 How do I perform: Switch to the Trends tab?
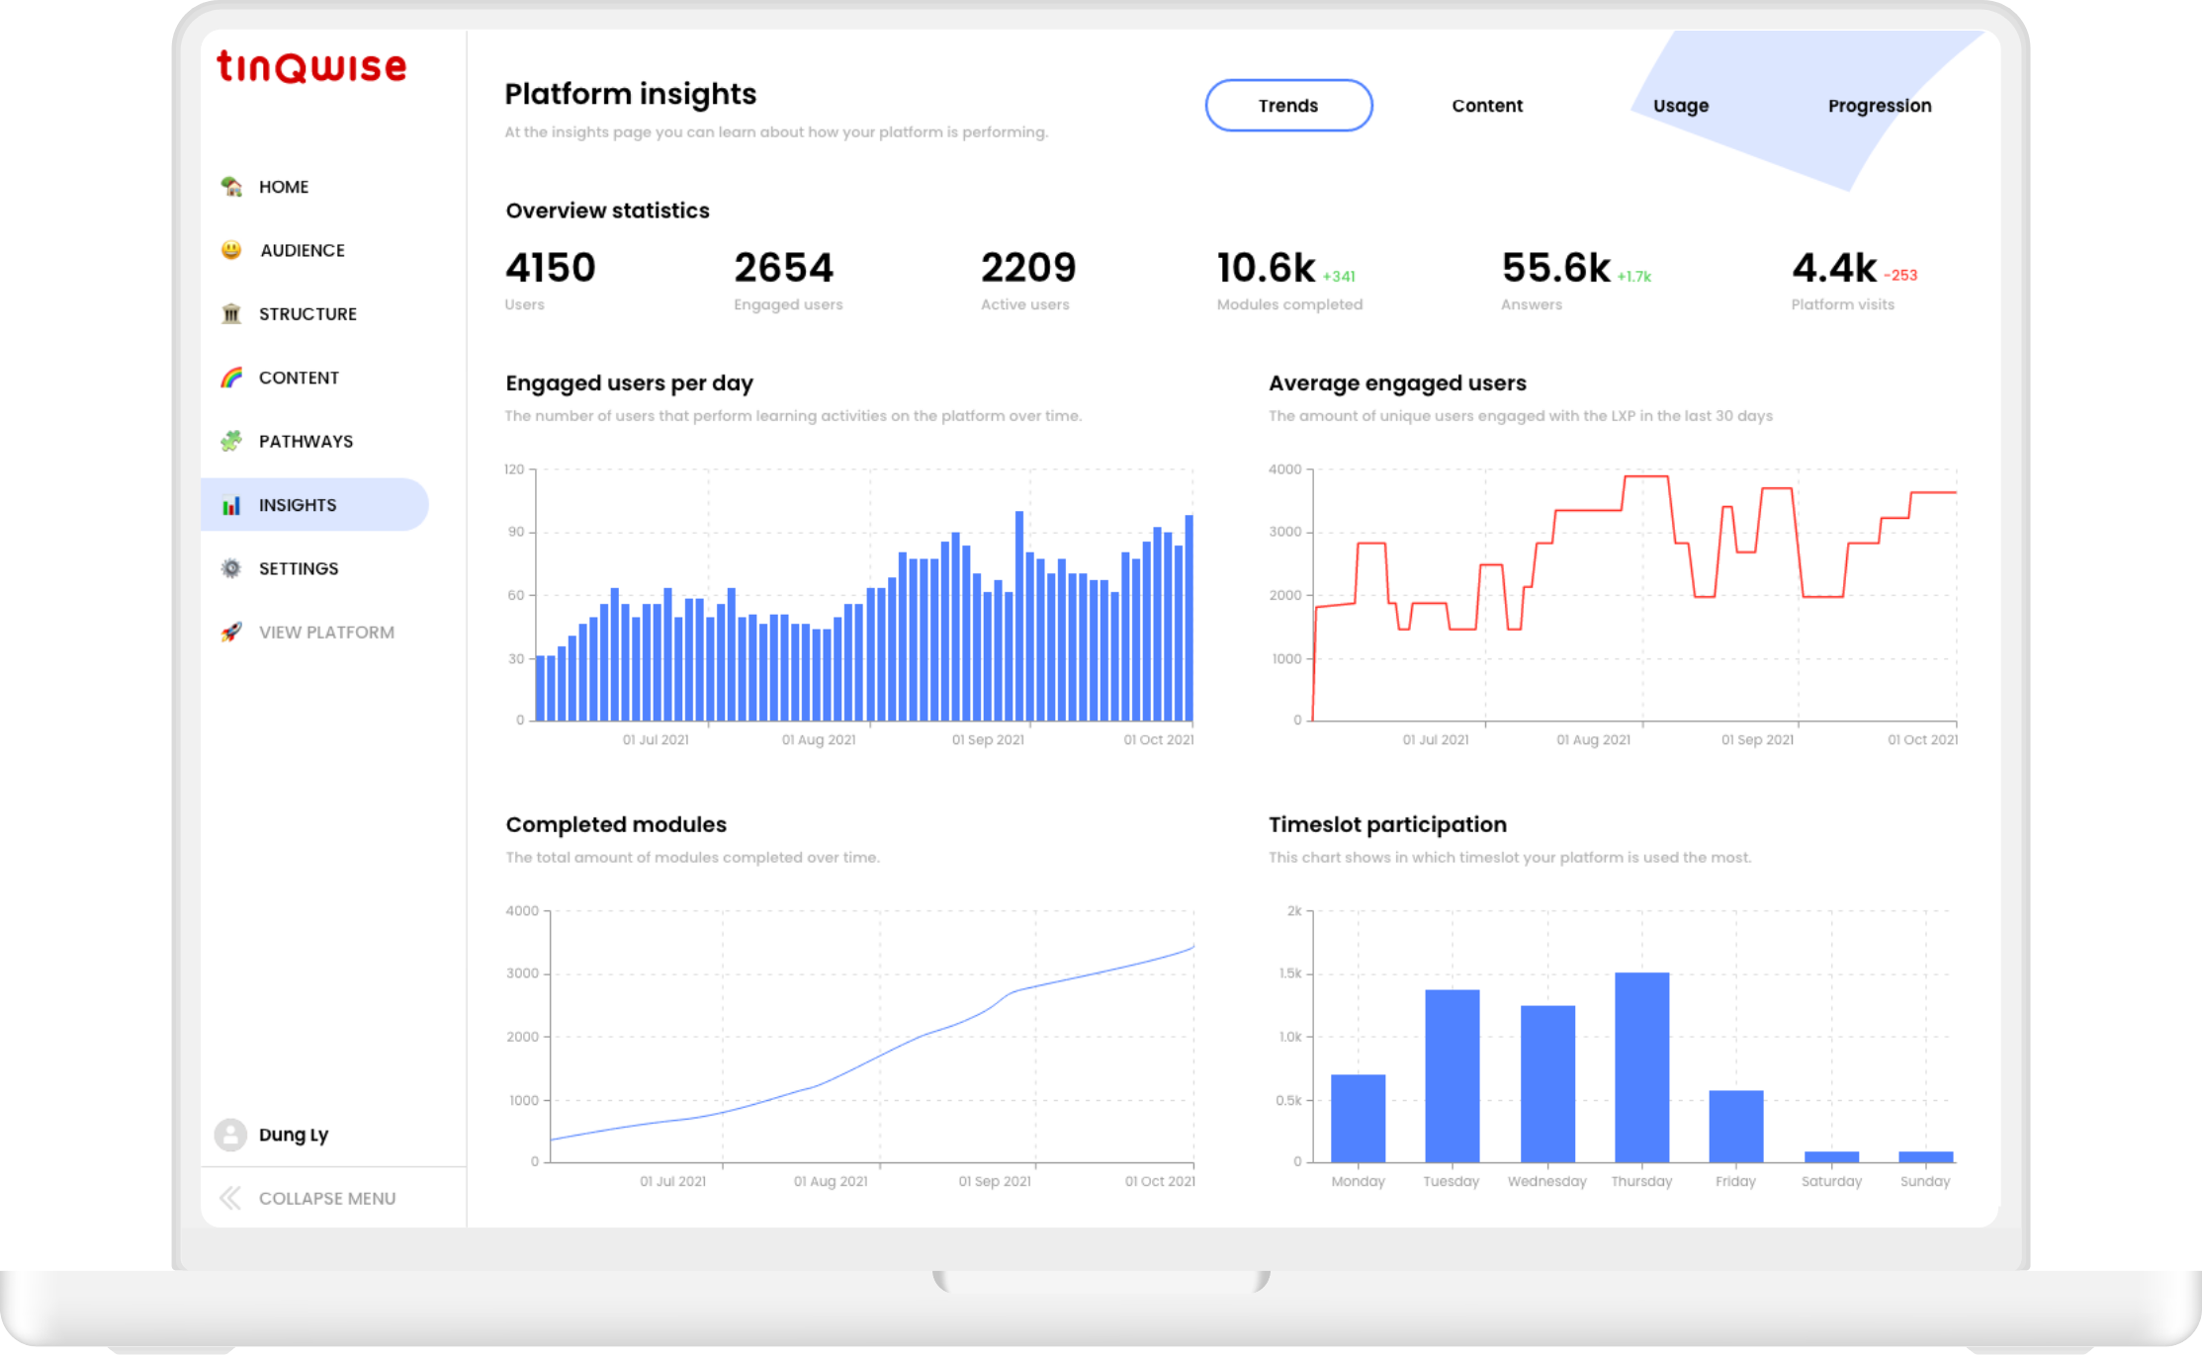pyautogui.click(x=1287, y=106)
